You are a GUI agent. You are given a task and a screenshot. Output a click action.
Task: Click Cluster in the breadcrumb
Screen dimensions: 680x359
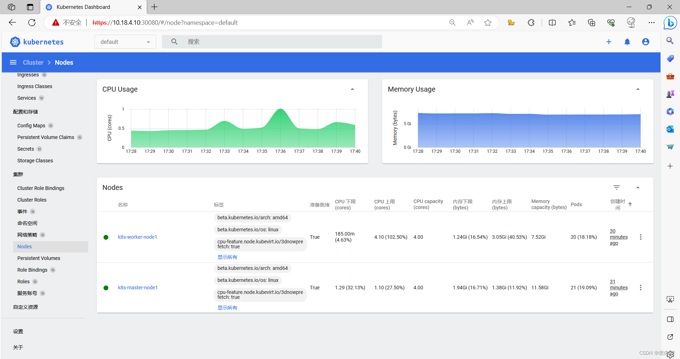(33, 62)
